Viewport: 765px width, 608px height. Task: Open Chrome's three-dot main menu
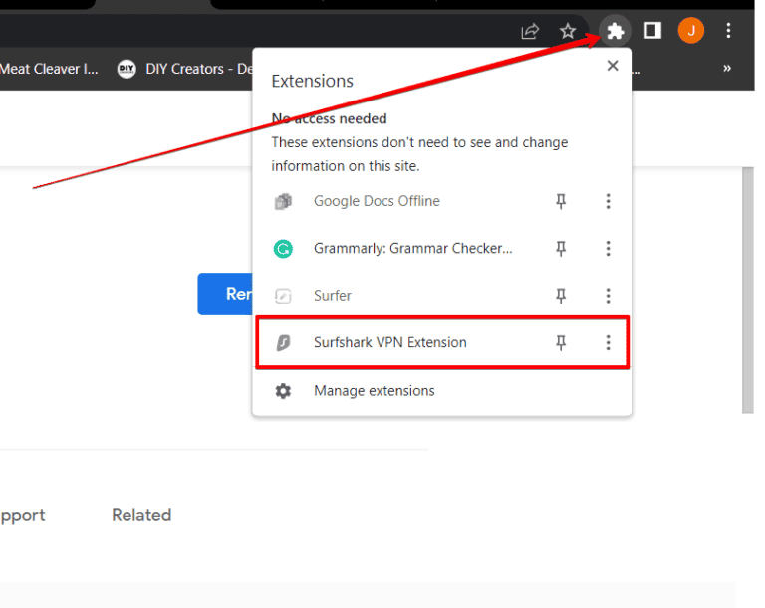[729, 31]
